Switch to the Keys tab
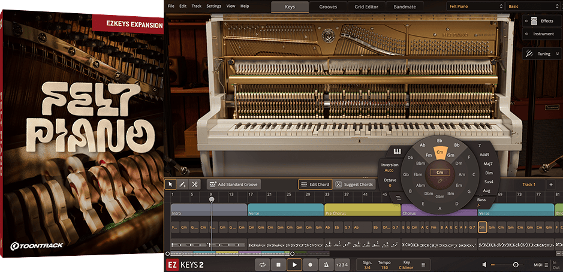Viewport: 563px width, 272px height. coord(290,7)
